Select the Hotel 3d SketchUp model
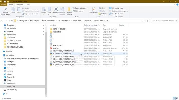Screen dimensions: 179x100 tap(55, 48)
